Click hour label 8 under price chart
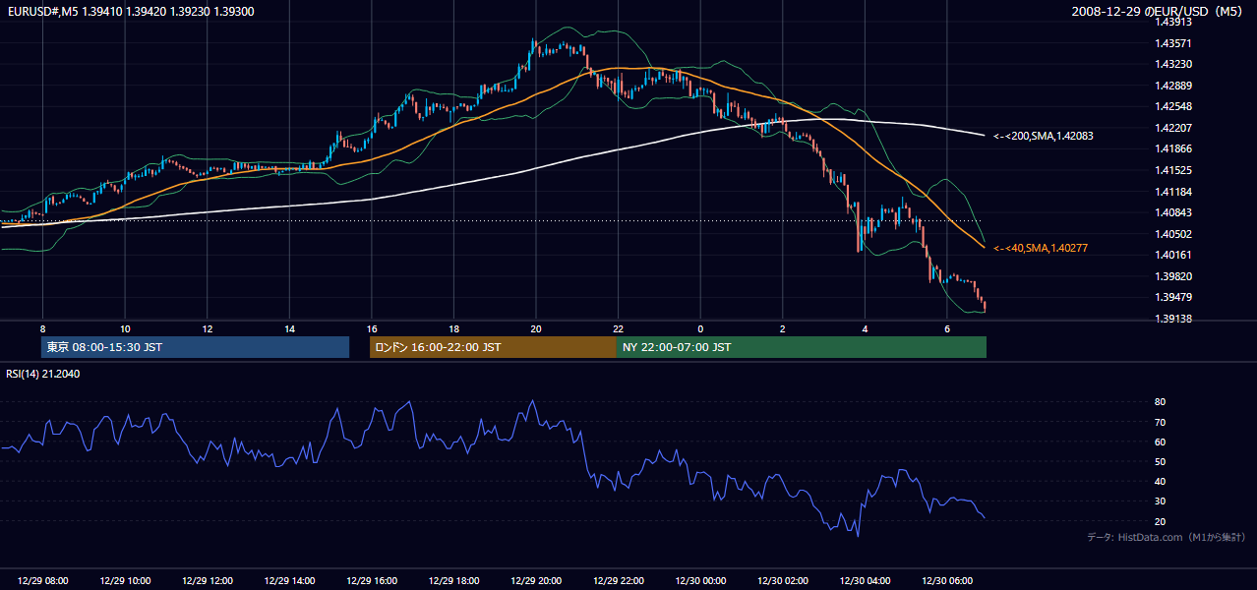Screen dimensions: 1257x590 pos(43,328)
